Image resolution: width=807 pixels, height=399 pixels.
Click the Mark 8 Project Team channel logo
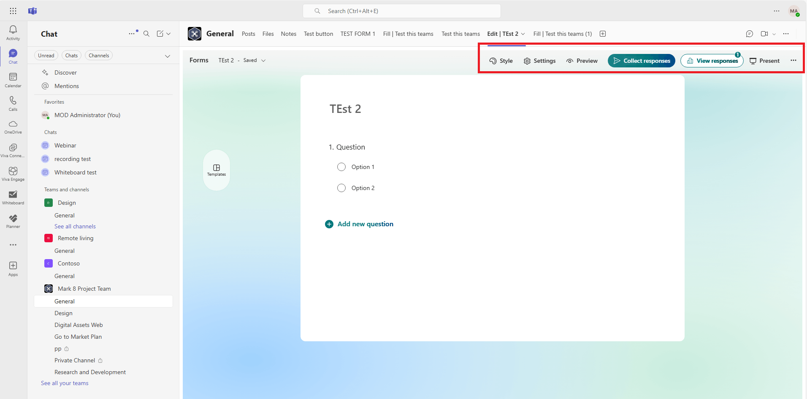(195, 34)
